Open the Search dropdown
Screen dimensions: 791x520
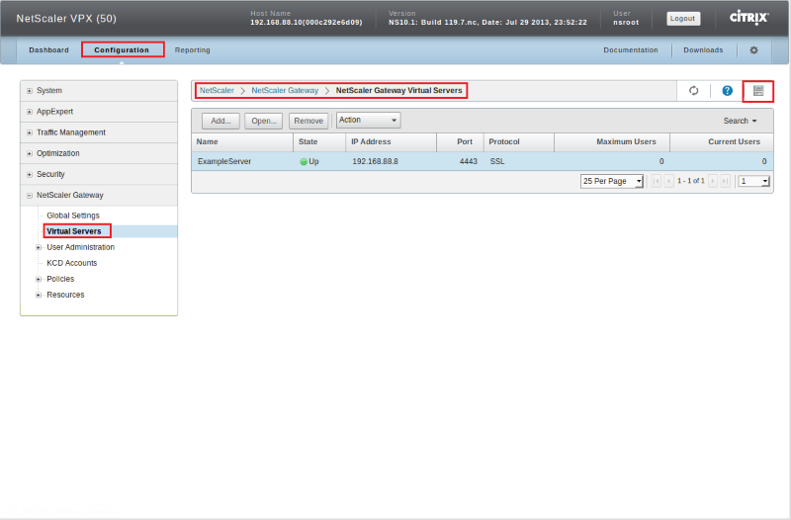pyautogui.click(x=740, y=121)
